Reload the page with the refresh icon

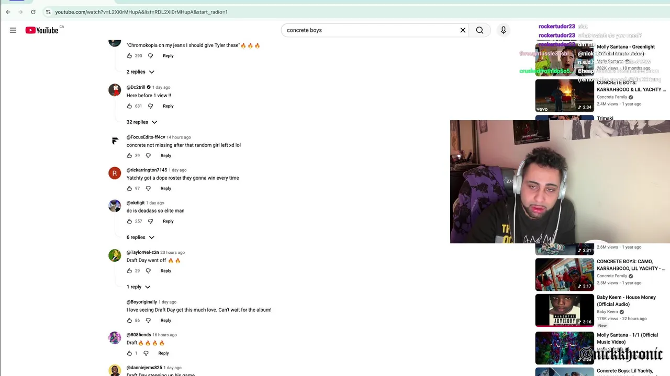click(33, 12)
